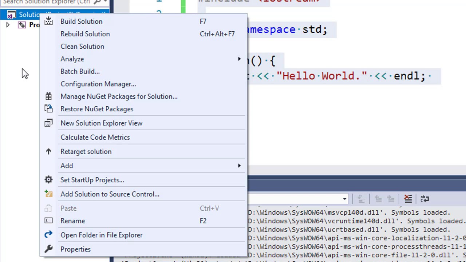The width and height of the screenshot is (466, 262).
Task: Toggle Word Wrap in Output toolbar
Action: pyautogui.click(x=424, y=199)
